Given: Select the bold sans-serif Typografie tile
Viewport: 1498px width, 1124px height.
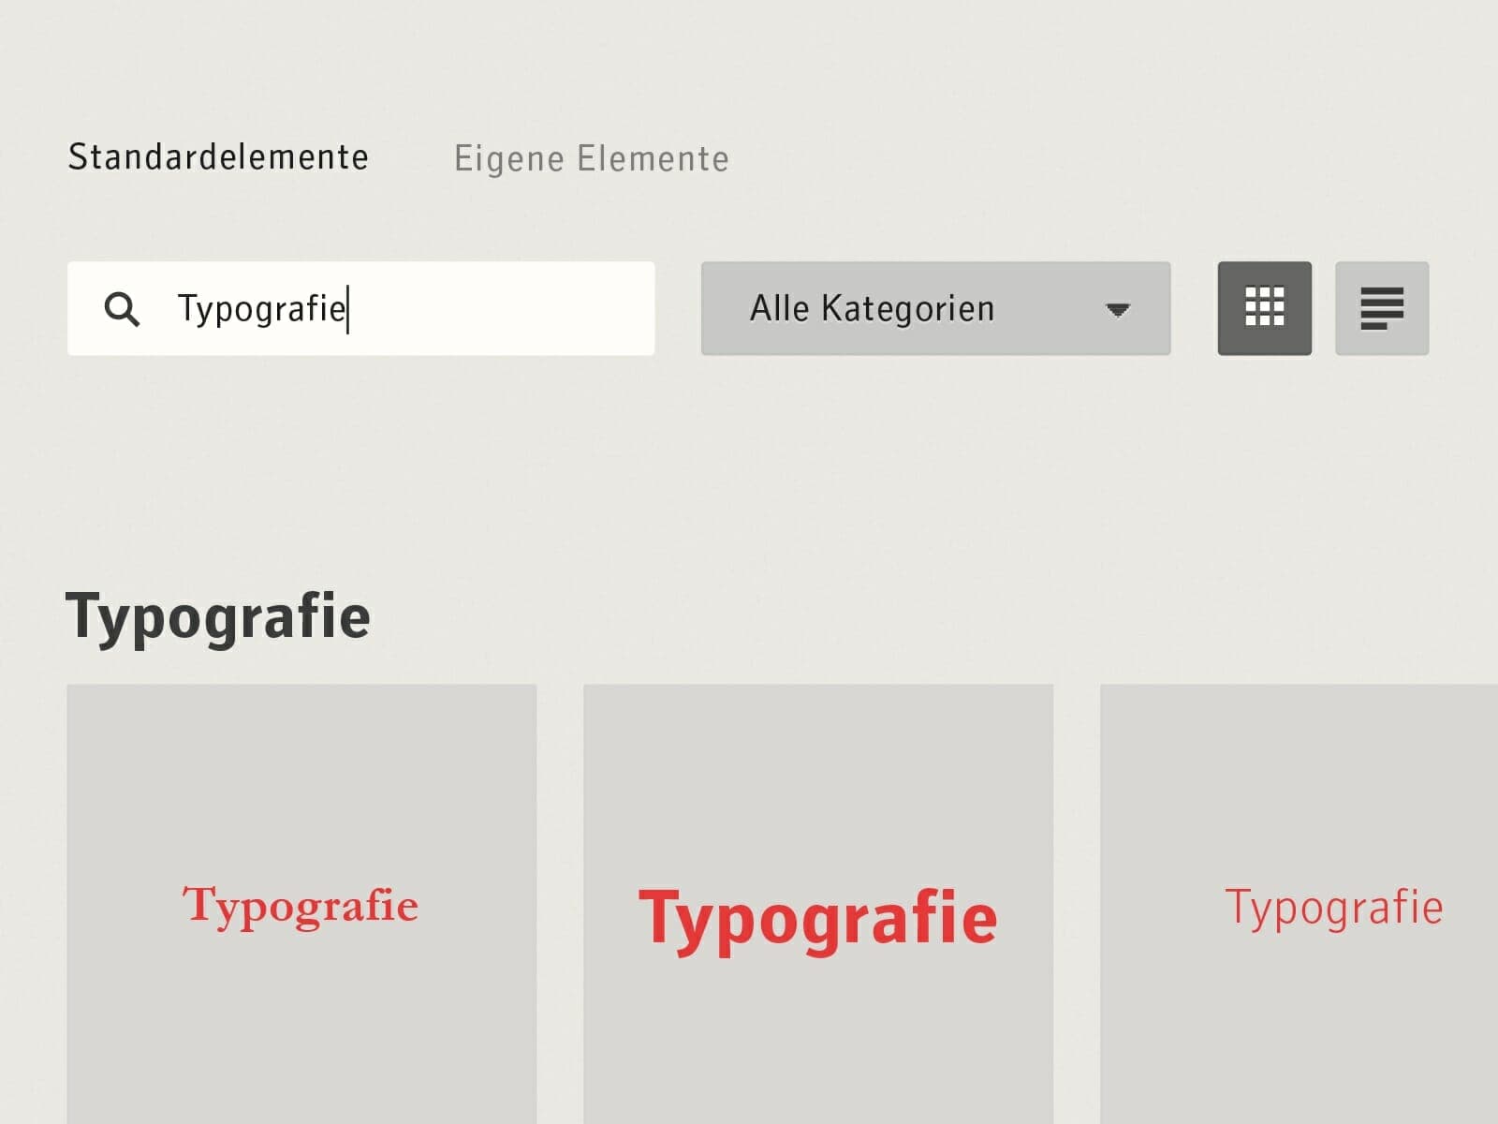Looking at the screenshot, I should 818,1012.
